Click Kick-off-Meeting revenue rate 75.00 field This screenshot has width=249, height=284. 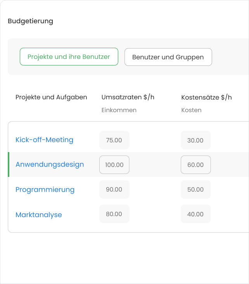[x=114, y=140]
